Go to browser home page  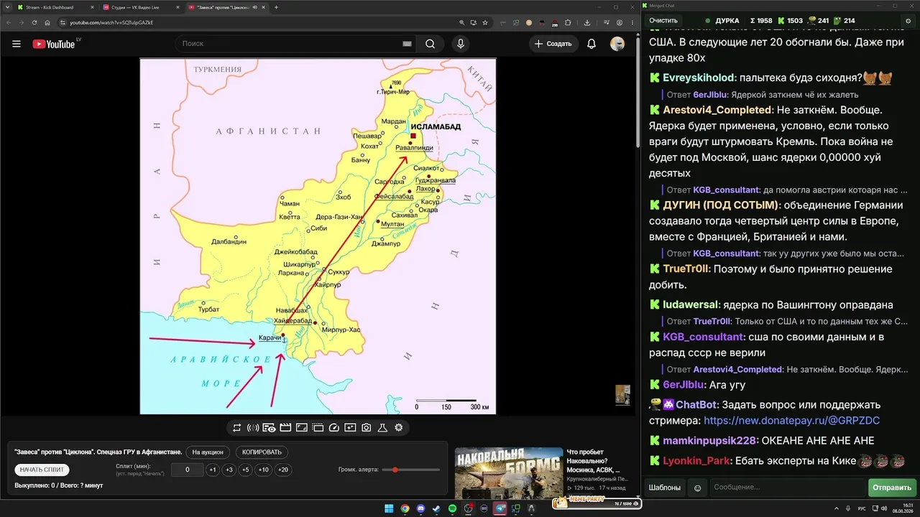click(47, 22)
